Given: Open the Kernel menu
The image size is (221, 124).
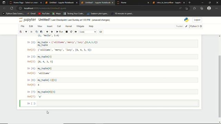Looking at the screenshot, I should (x=69, y=26).
